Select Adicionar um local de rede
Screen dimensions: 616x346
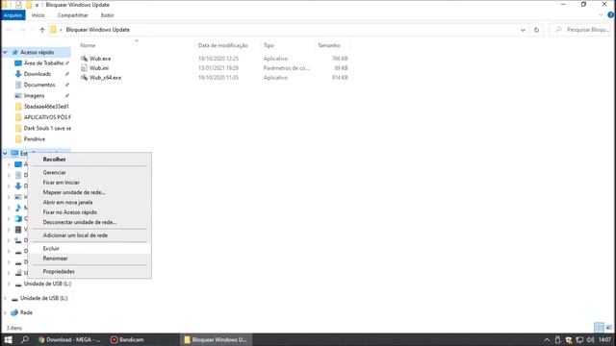(x=90, y=235)
